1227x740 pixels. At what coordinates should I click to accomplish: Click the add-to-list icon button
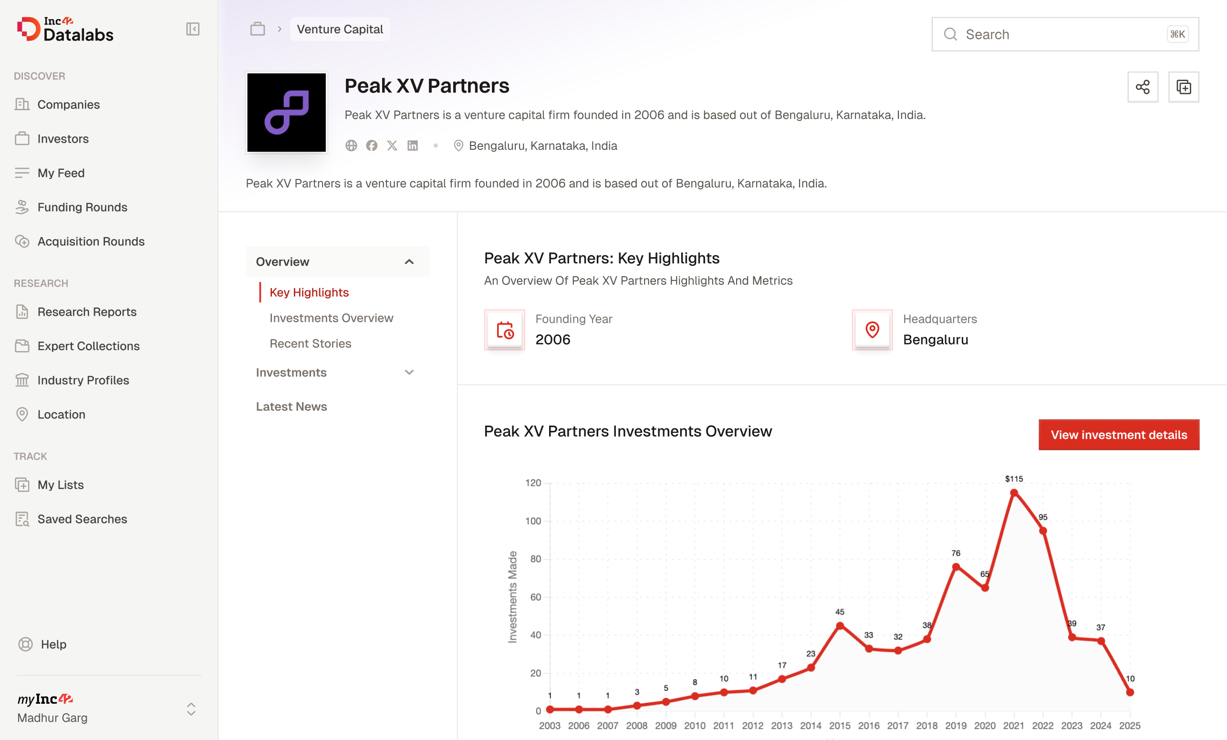click(x=1183, y=87)
